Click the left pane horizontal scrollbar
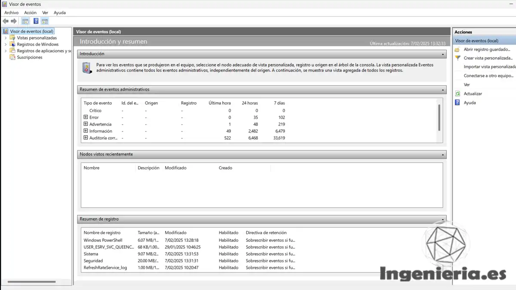Viewport: 516px width, 290px height. tap(31, 282)
